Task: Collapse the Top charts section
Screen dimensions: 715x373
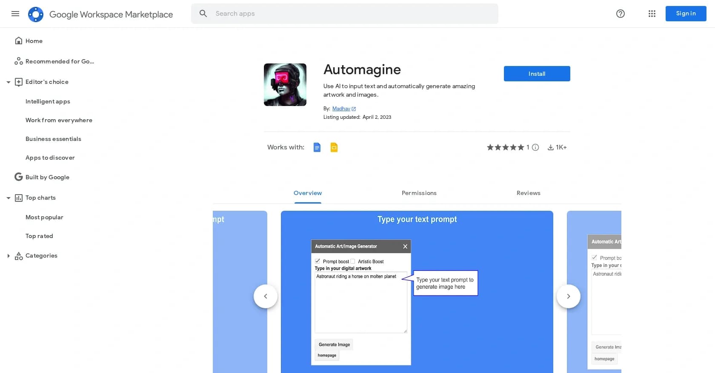Action: [8, 198]
